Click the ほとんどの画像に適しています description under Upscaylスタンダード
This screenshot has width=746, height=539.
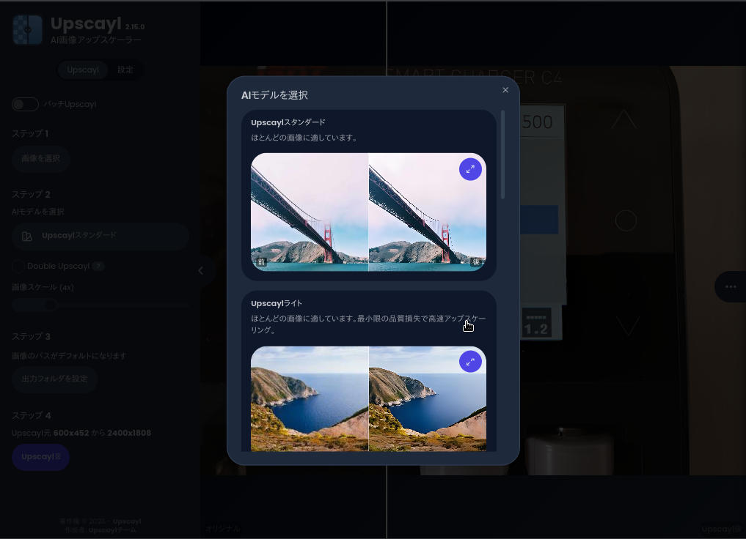[304, 138]
